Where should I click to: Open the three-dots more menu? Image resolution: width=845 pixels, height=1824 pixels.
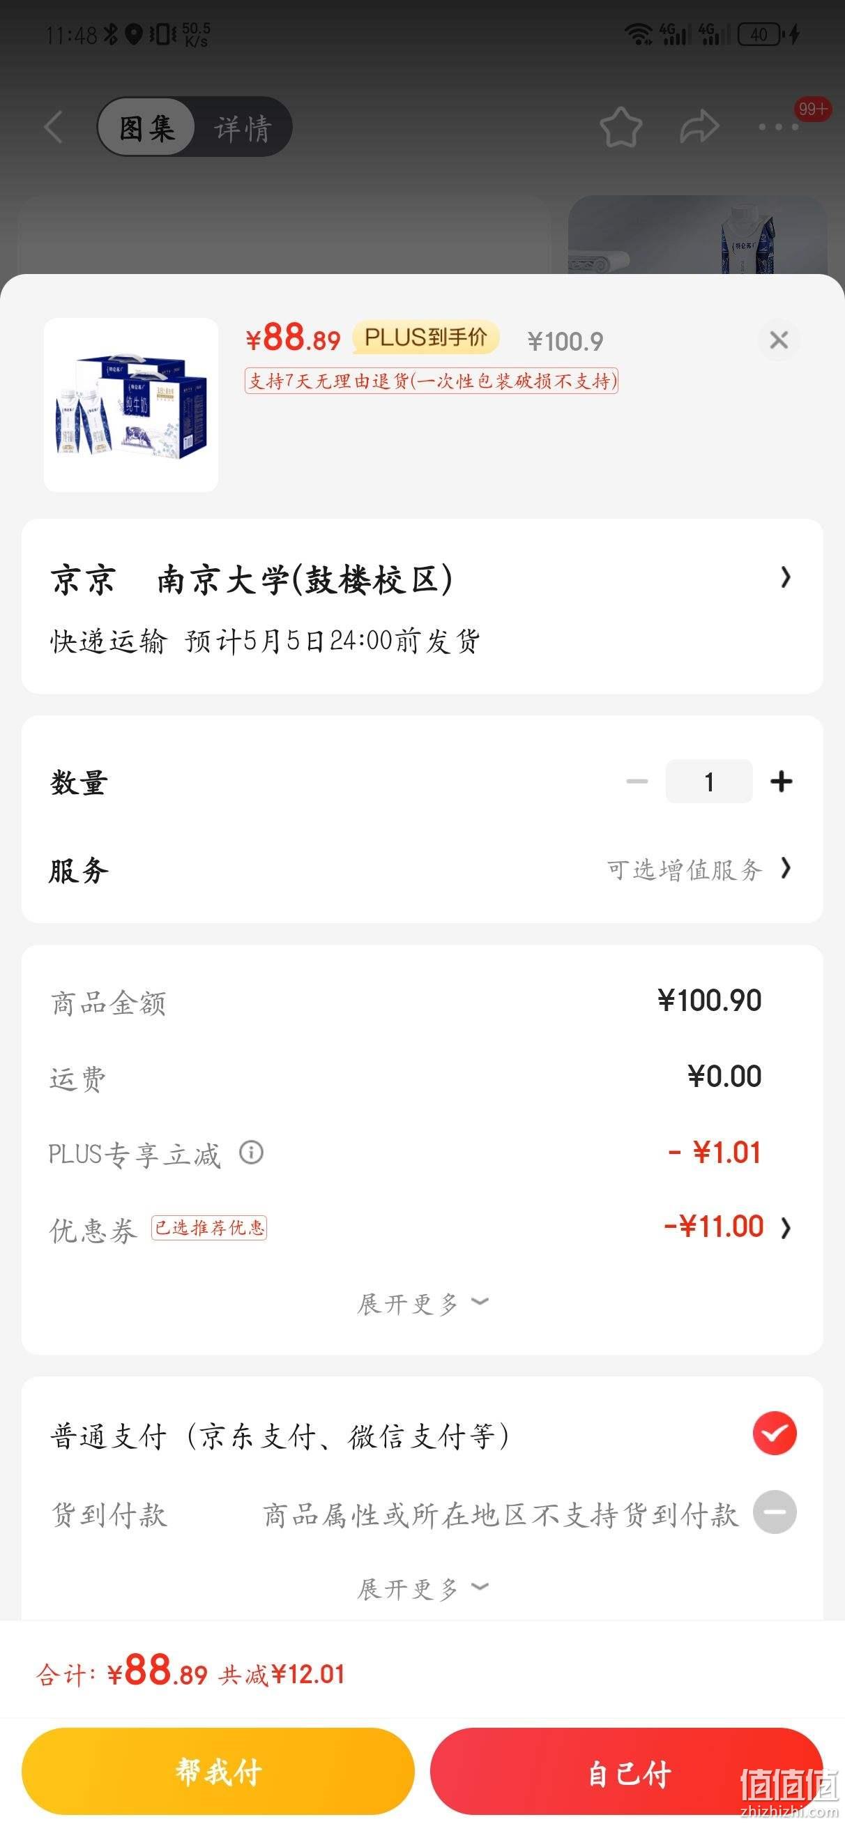[779, 128]
